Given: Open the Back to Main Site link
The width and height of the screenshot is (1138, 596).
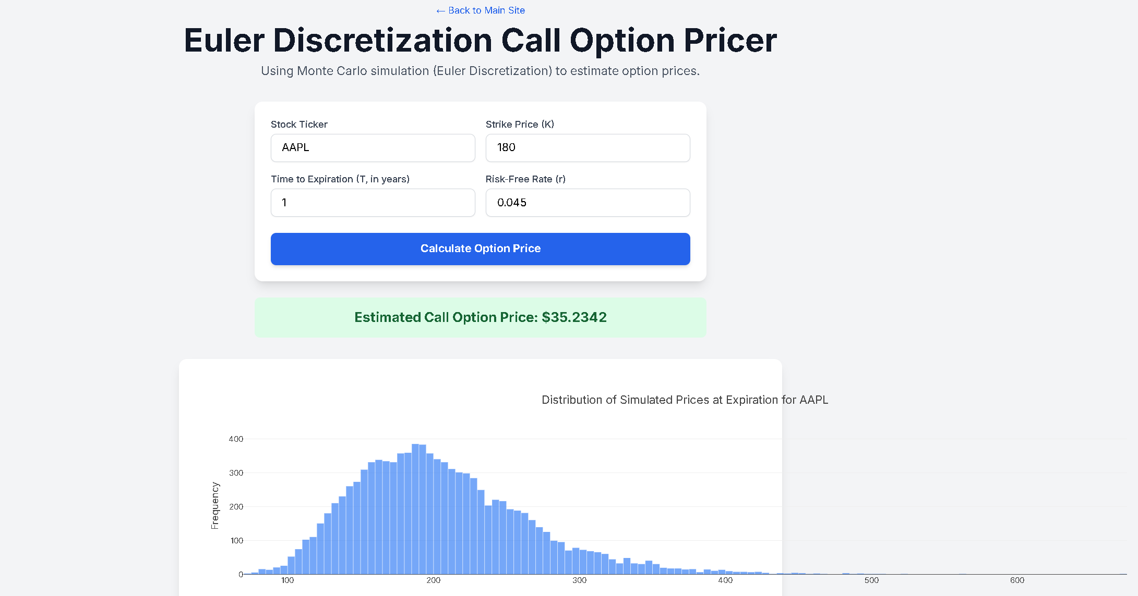Looking at the screenshot, I should (x=480, y=10).
